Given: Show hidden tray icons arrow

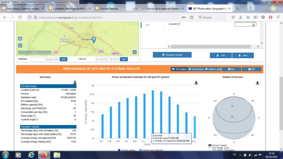Looking at the screenshot, I should [x=240, y=155].
